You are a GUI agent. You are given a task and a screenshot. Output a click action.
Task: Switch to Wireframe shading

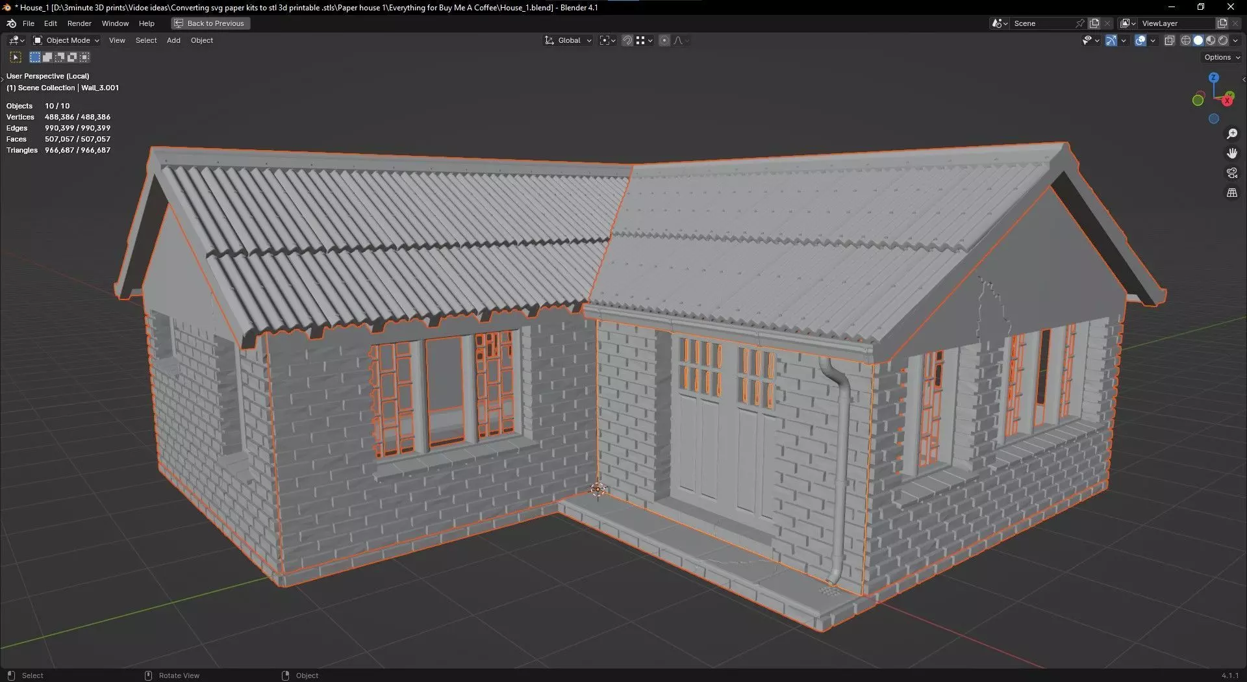click(x=1186, y=40)
